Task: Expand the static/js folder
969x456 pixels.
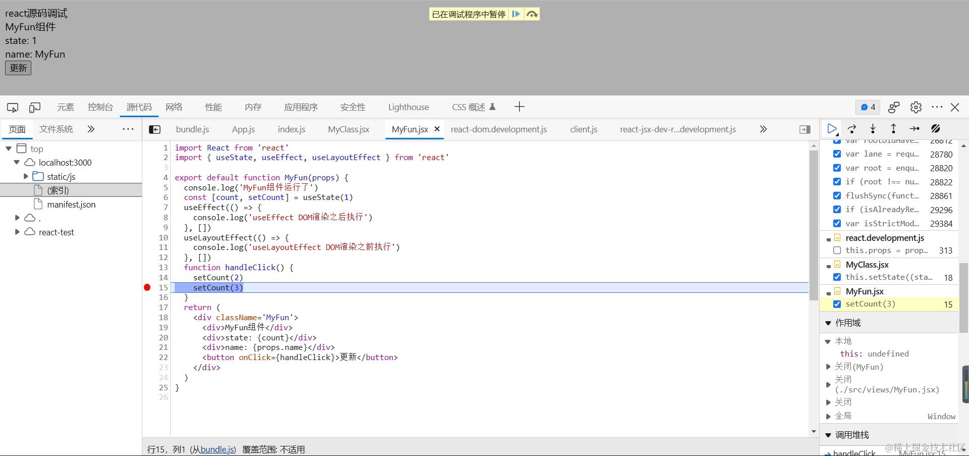Action: 26,176
